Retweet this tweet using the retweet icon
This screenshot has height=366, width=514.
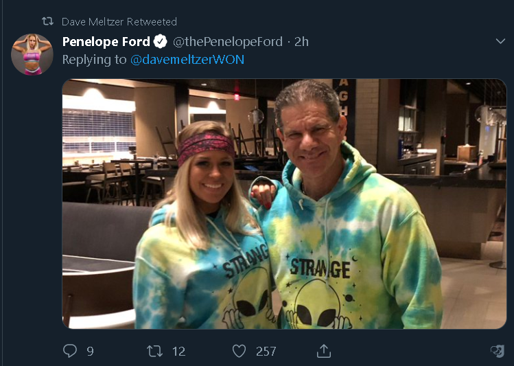(x=155, y=351)
